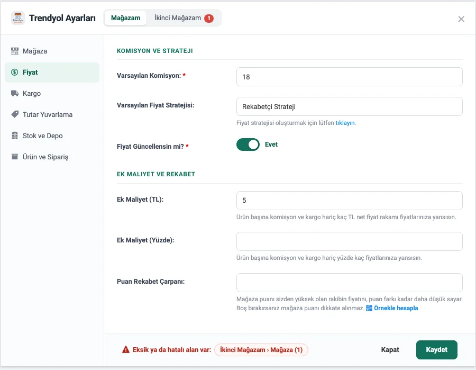476x370 pixels.
Task: Open the Mağaza settings section
Action: coord(52,51)
